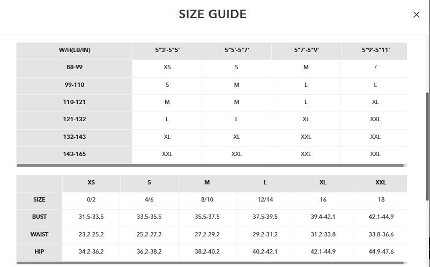Click the 5"9'-5"11' height column header
430x267 pixels.
375,50
